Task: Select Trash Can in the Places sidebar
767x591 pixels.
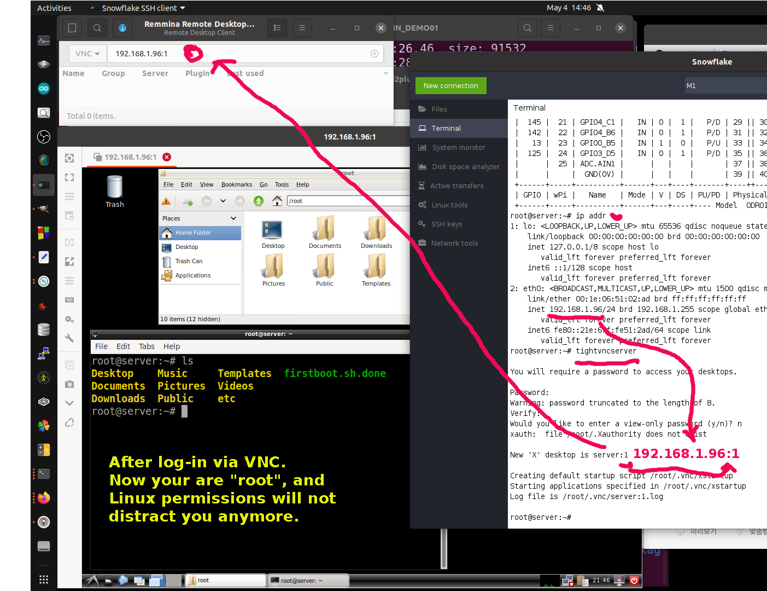Action: pos(200,261)
